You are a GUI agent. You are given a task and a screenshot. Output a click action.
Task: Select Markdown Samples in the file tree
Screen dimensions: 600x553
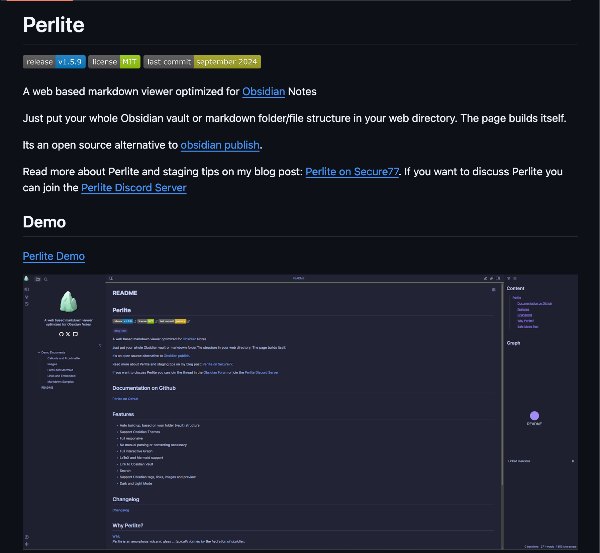point(61,382)
